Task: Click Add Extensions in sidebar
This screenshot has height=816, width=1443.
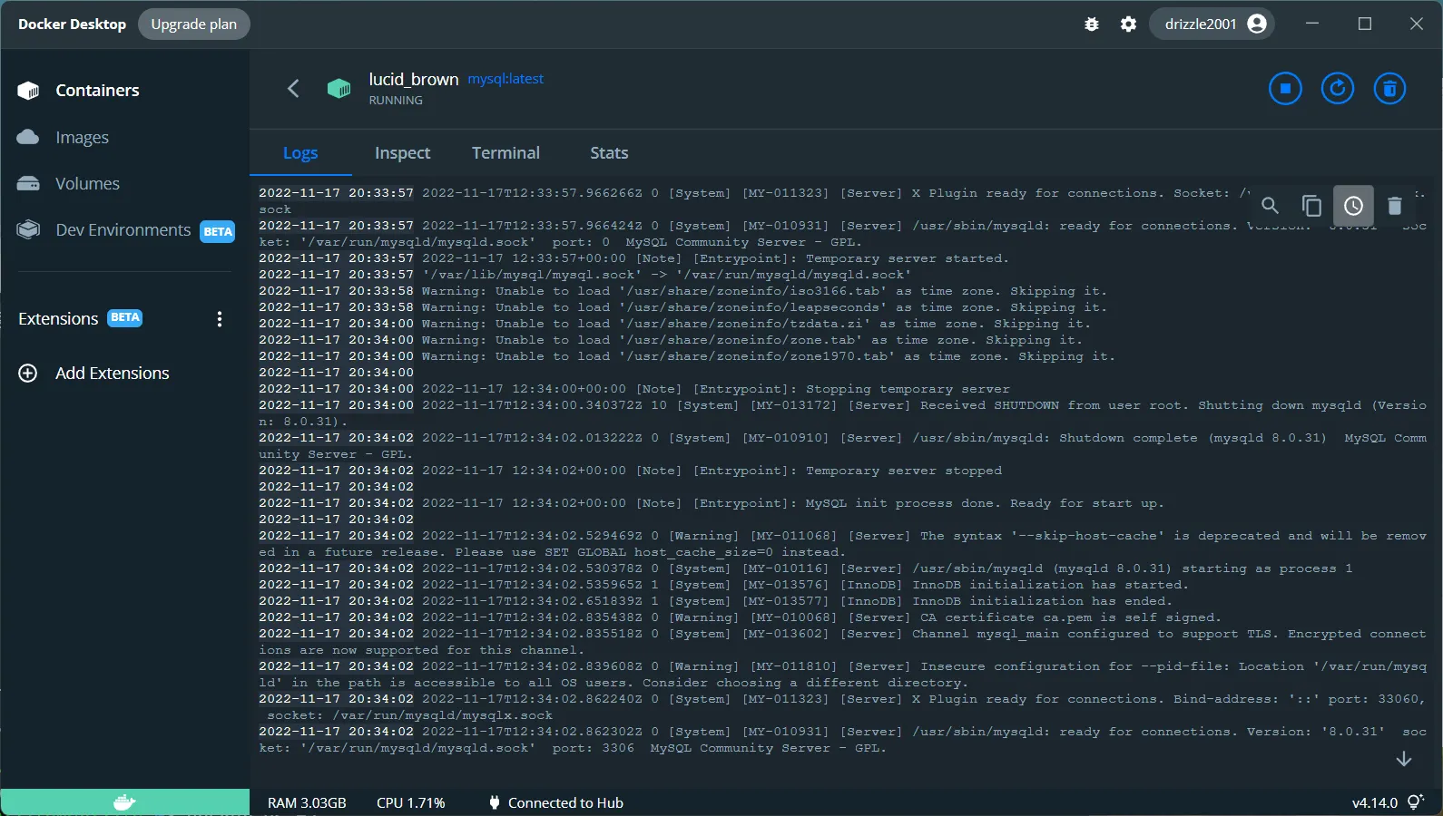Action: (x=112, y=374)
